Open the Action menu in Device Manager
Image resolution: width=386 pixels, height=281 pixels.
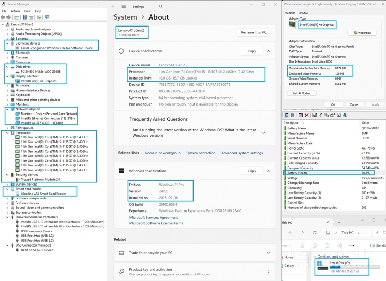coord(15,11)
